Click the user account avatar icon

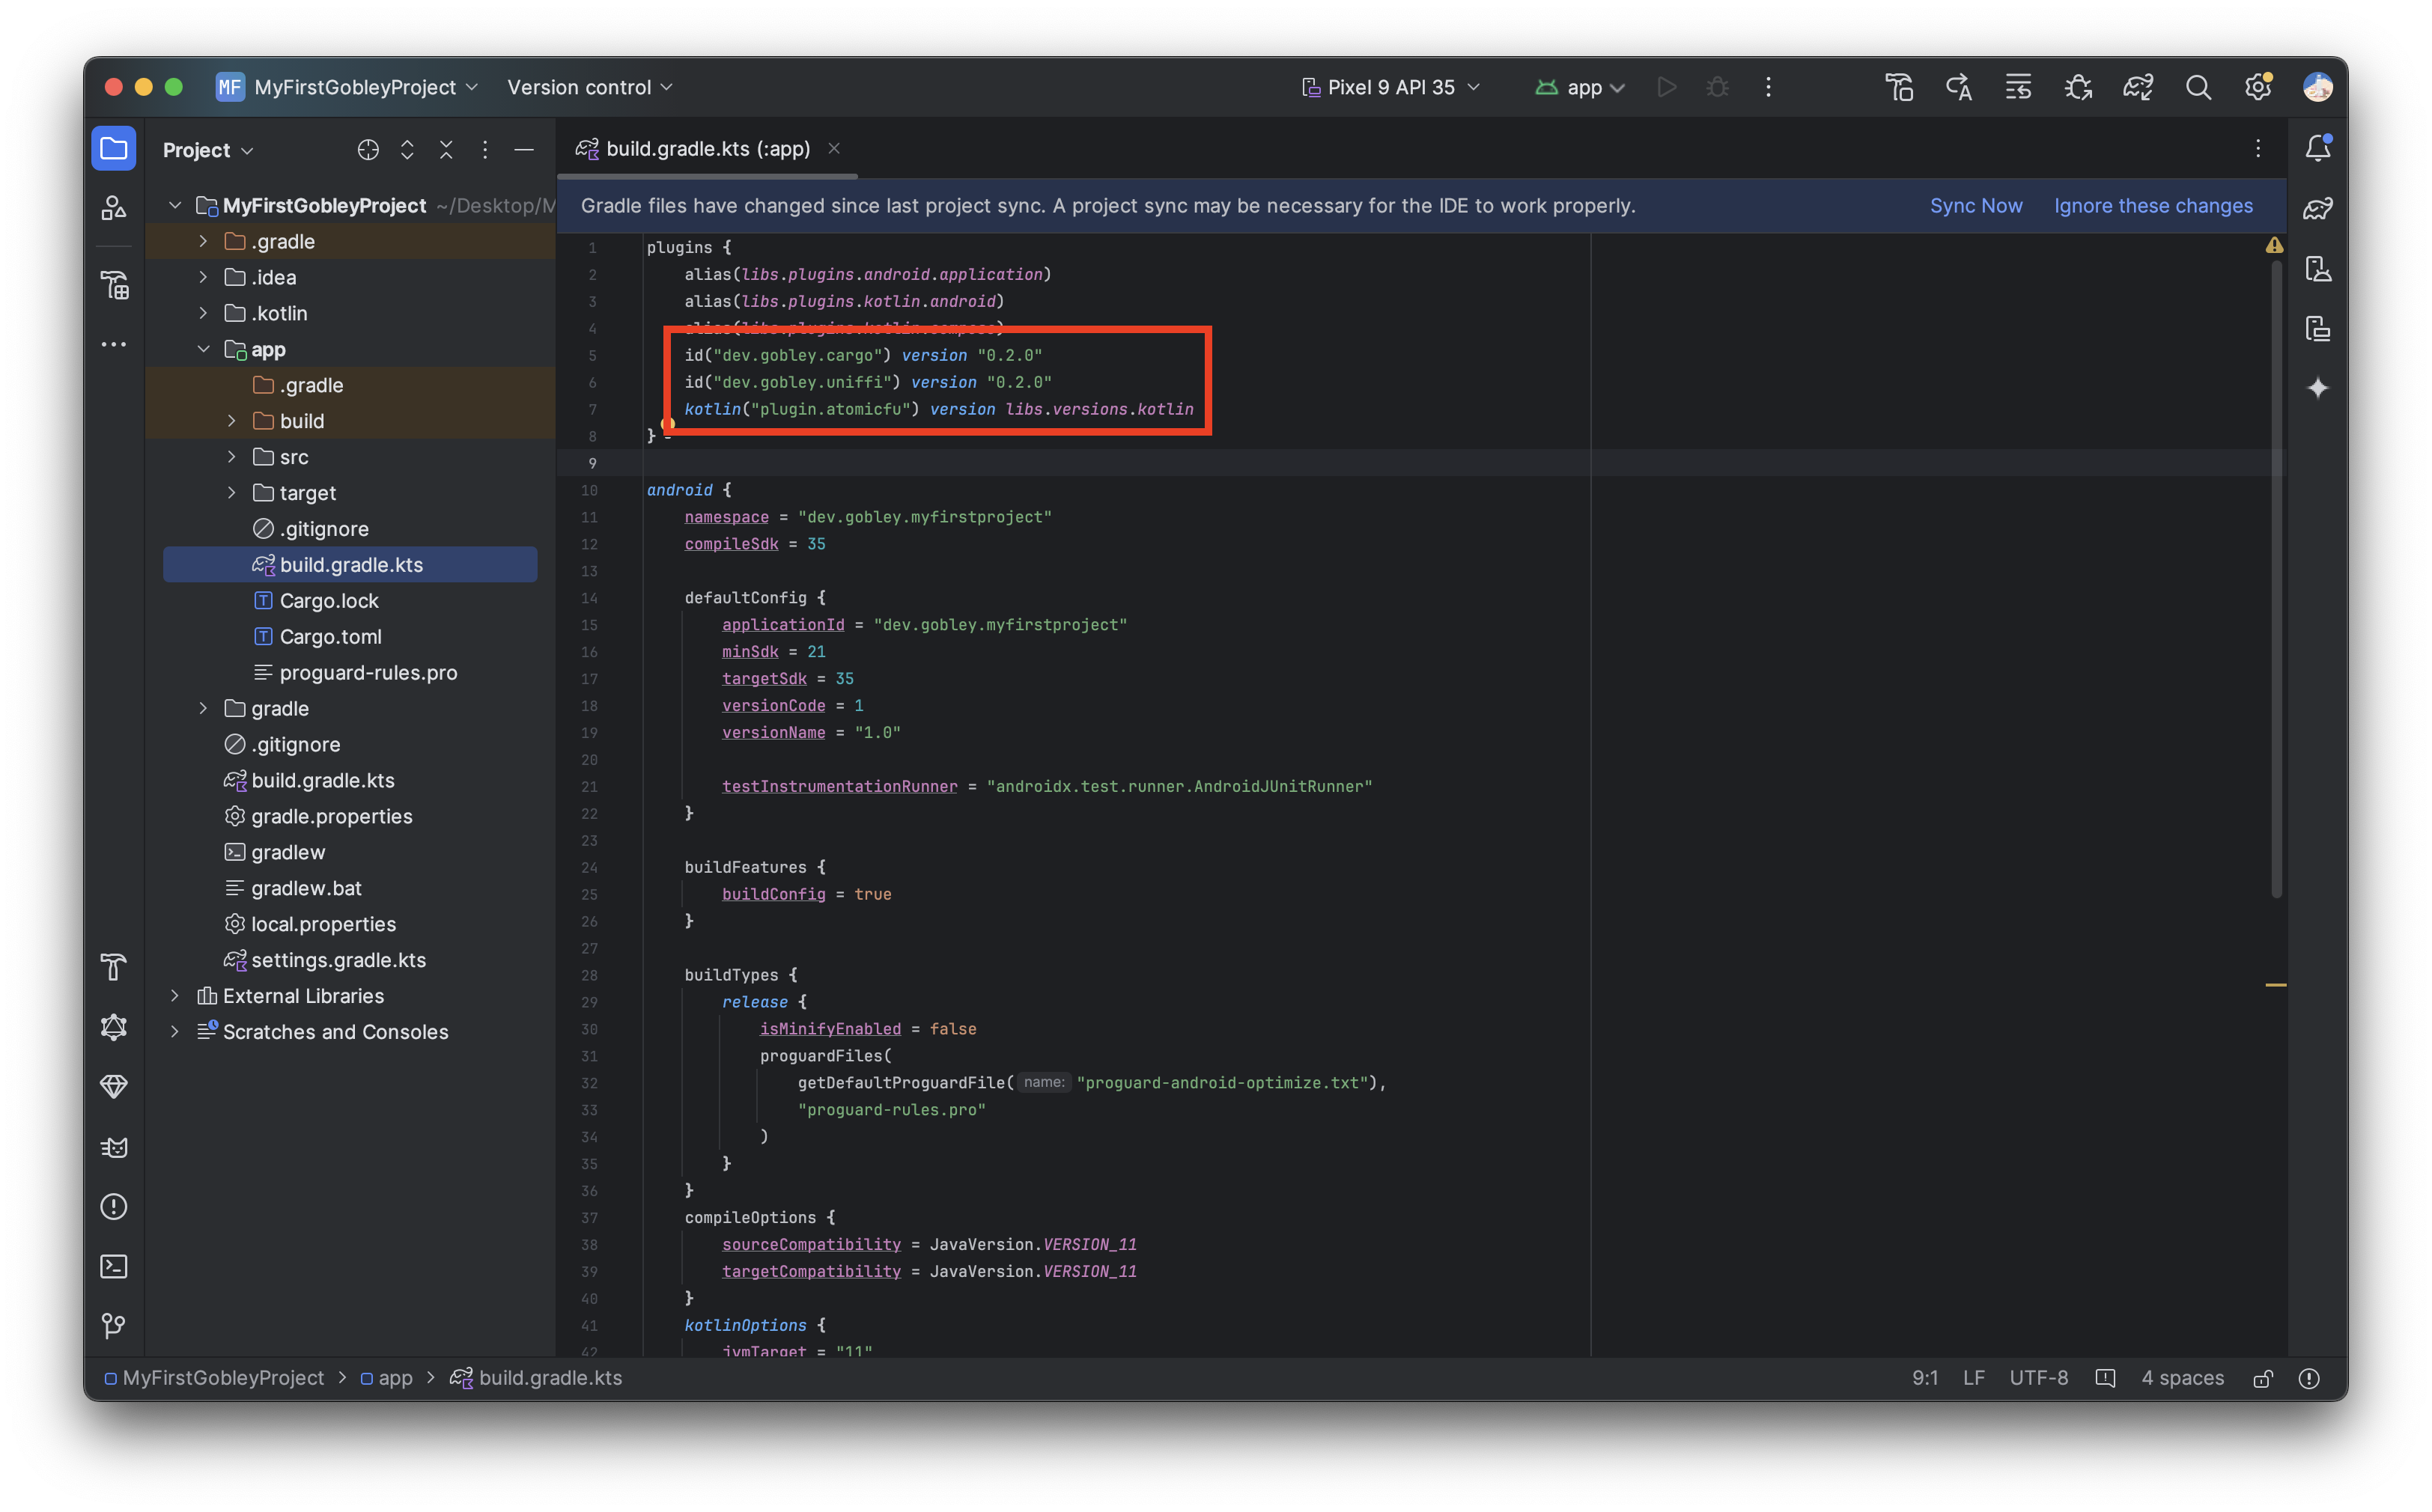(x=2318, y=88)
